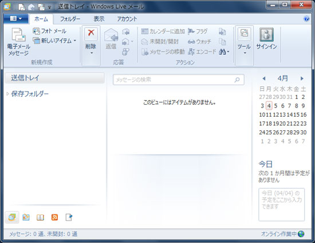Go to previous month in calendar
This screenshot has height=243, width=315.
coord(264,78)
